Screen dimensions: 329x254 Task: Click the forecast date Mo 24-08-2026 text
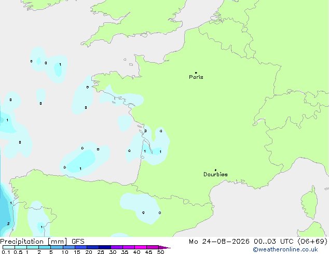[x=219, y=242]
